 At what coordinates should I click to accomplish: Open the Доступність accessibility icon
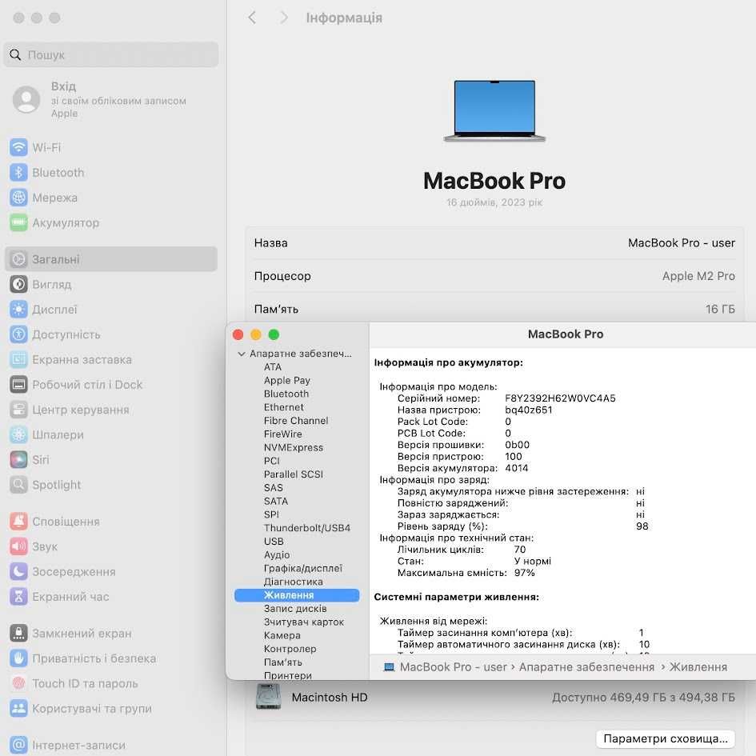(x=18, y=334)
